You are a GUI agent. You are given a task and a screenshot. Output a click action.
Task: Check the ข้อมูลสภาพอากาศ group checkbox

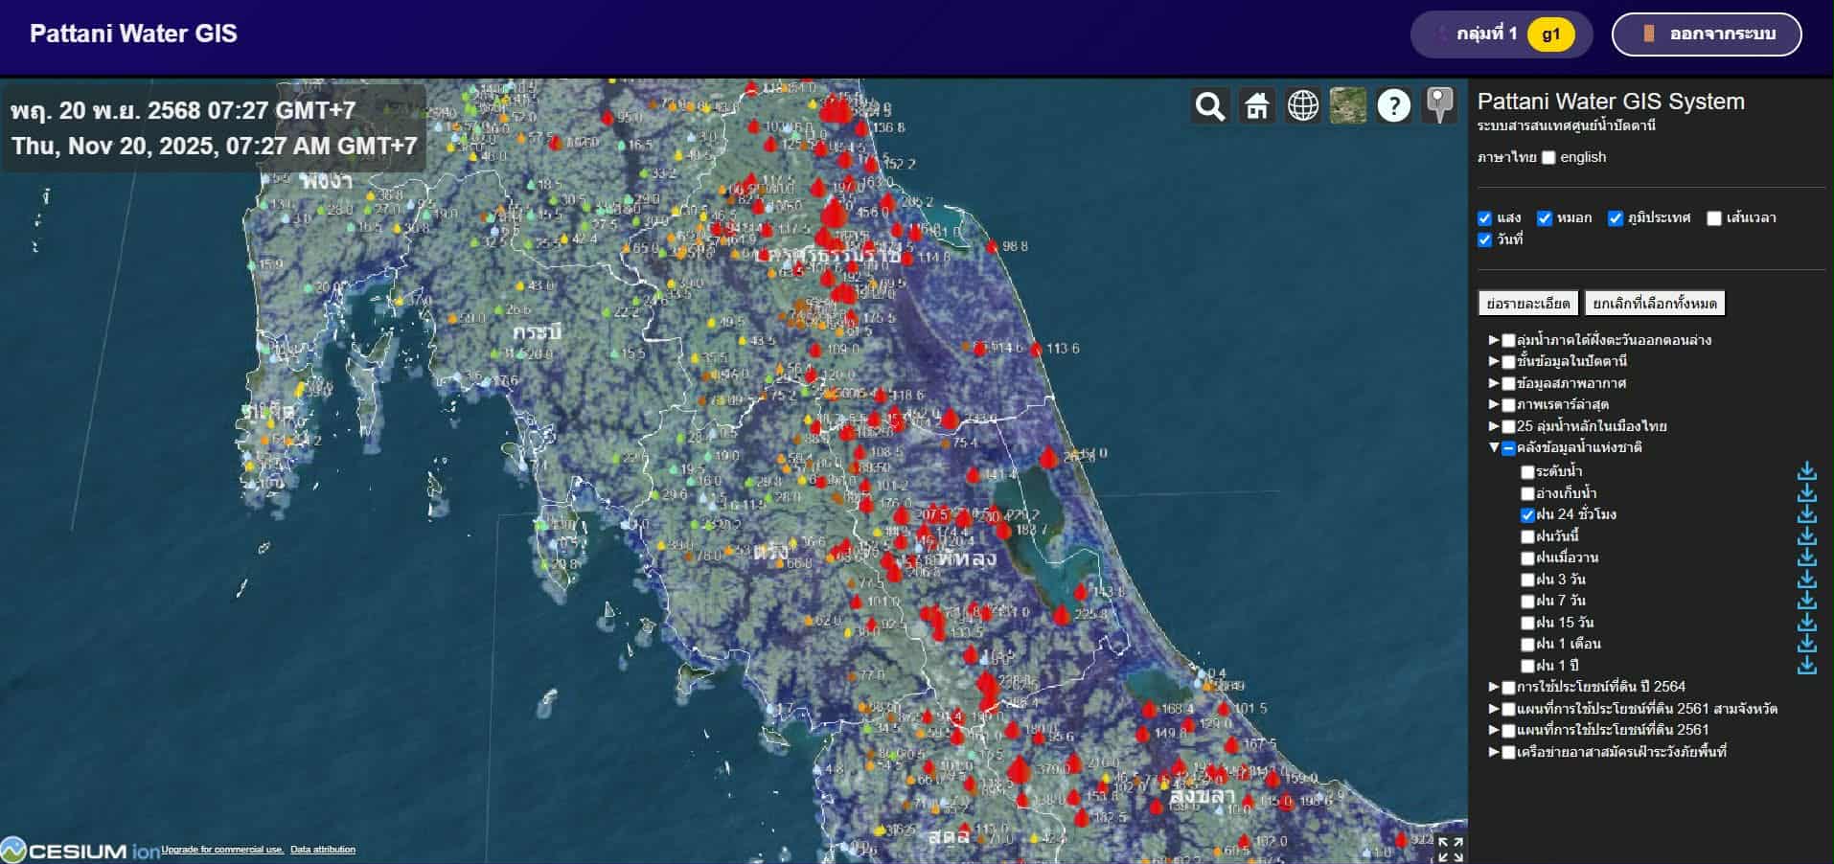tap(1508, 383)
